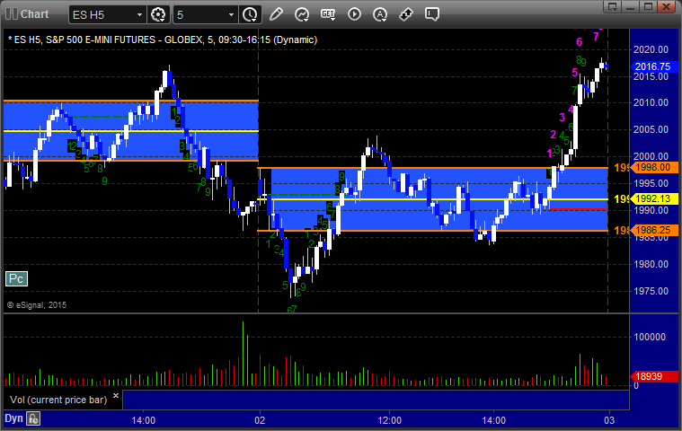The width and height of the screenshot is (682, 431).
Task: Click the red horizontal line segment
Action: [578, 209]
